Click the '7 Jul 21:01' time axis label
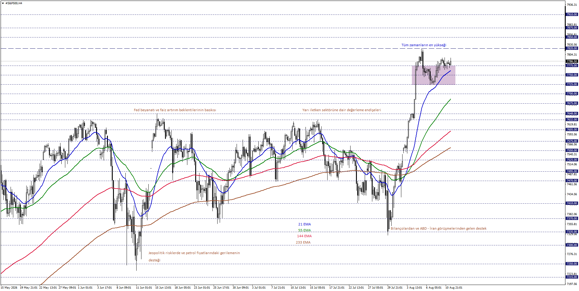This screenshot has width=579, height=291. point(278,288)
